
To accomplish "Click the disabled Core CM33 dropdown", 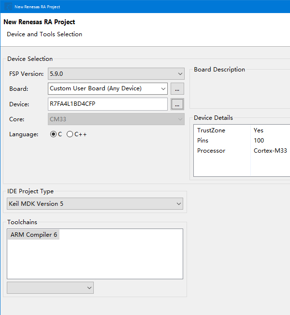I will tap(116, 119).
